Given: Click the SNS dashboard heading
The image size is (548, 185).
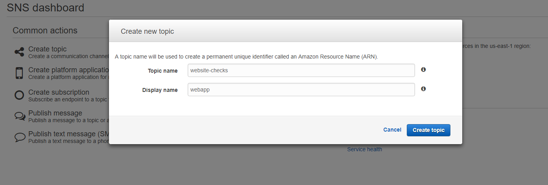Looking at the screenshot, I should [46, 7].
